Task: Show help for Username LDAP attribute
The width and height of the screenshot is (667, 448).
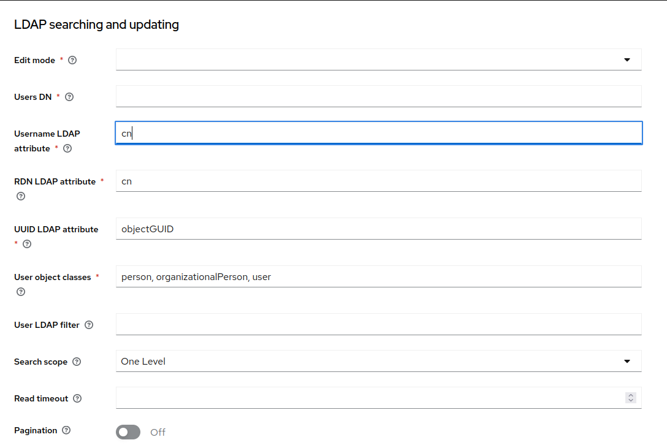Action: 67,148
